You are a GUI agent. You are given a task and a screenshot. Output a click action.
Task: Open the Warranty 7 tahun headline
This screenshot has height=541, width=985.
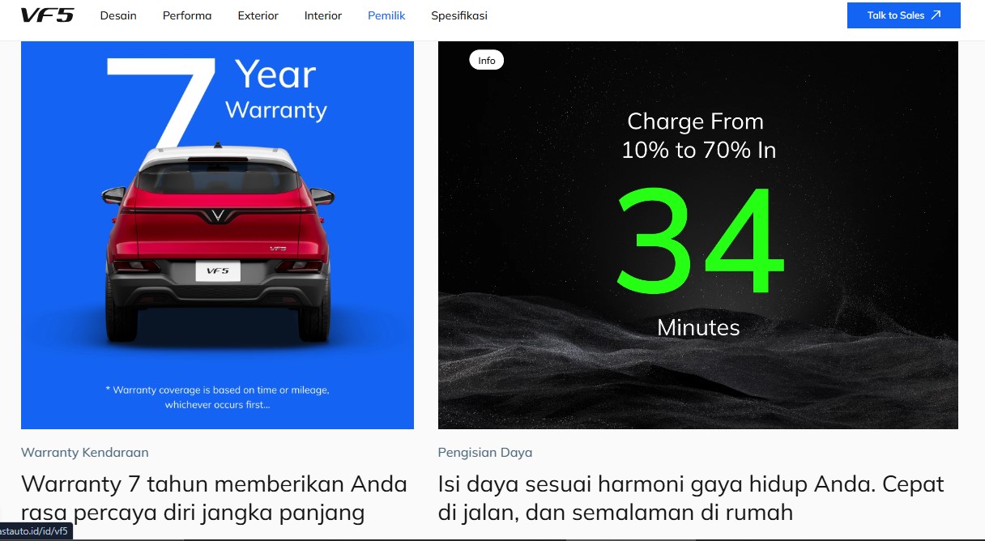pos(214,498)
